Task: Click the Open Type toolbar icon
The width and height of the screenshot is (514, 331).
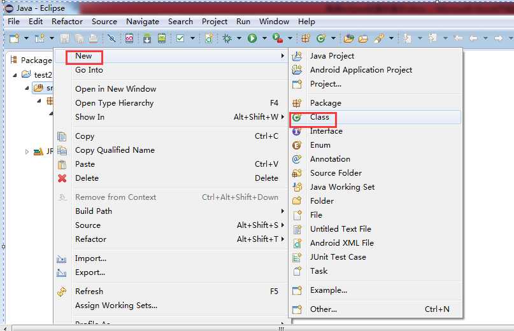Action: [x=348, y=39]
